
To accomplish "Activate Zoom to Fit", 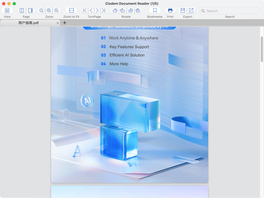I will (71, 10).
